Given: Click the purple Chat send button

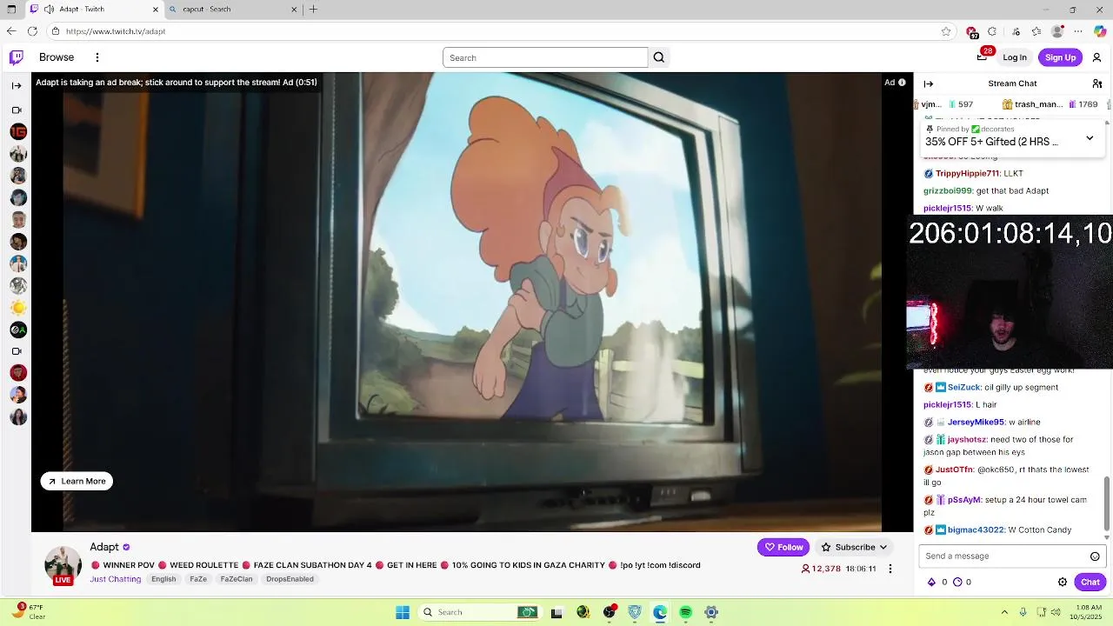Looking at the screenshot, I should tap(1090, 583).
